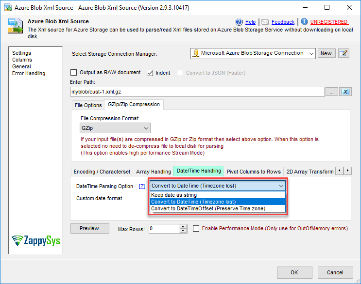Click the 'Custom date format' label
The width and height of the screenshot is (361, 284).
coord(99,198)
